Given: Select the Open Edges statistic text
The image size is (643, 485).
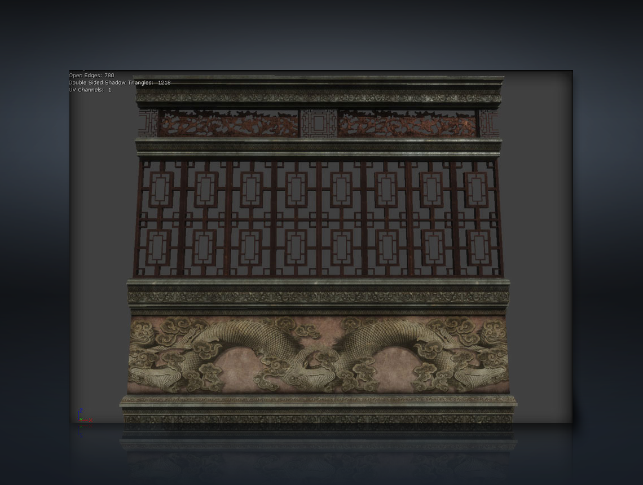Looking at the screenshot, I should tap(91, 76).
